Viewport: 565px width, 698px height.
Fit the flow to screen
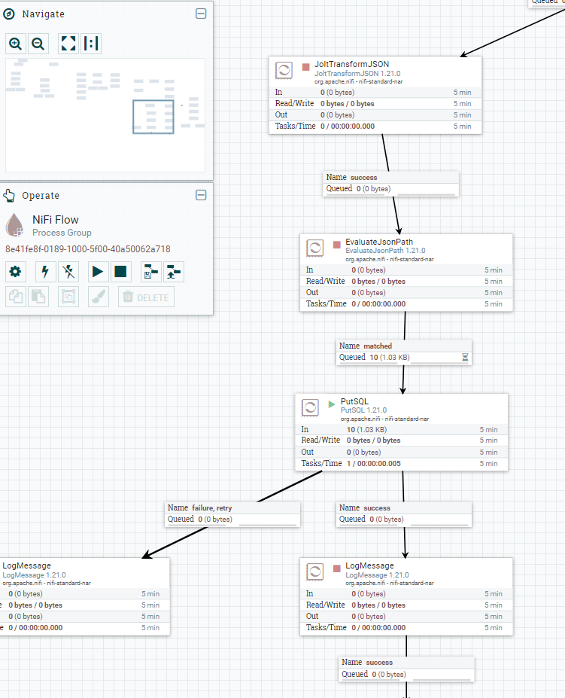pyautogui.click(x=68, y=44)
